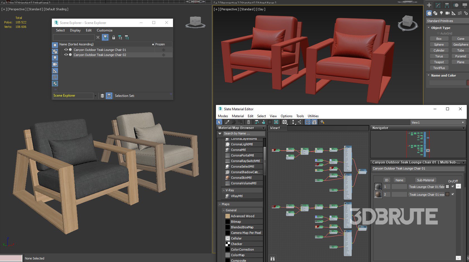Image resolution: width=469 pixels, height=262 pixels.
Task: Click the Select Tool arrow in Slate editor
Action: coord(219,122)
